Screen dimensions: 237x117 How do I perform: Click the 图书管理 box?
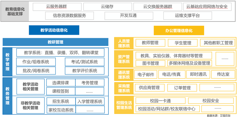click(x=151, y=63)
